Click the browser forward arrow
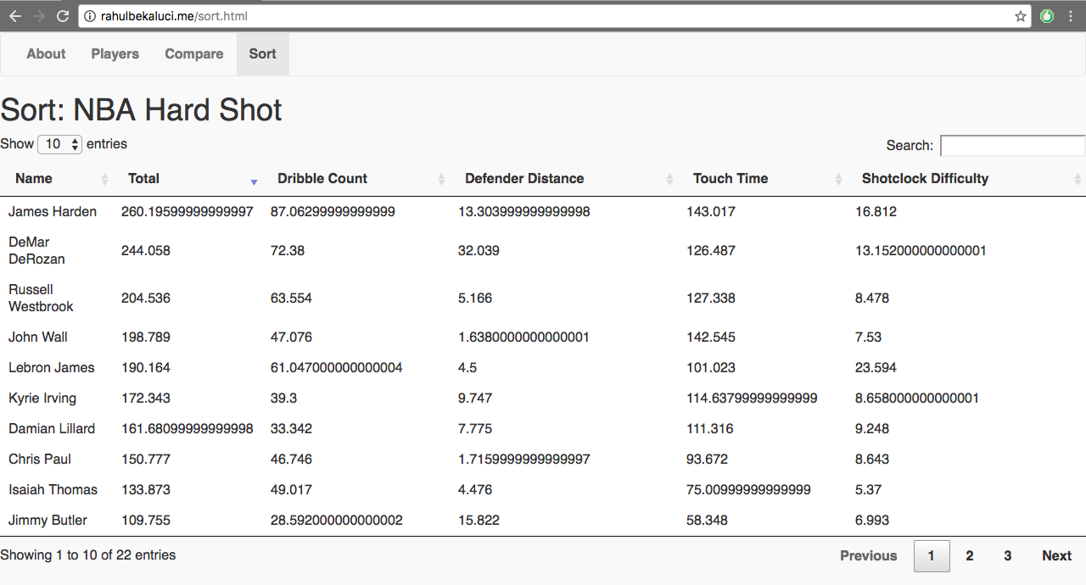1086x585 pixels. tap(39, 16)
